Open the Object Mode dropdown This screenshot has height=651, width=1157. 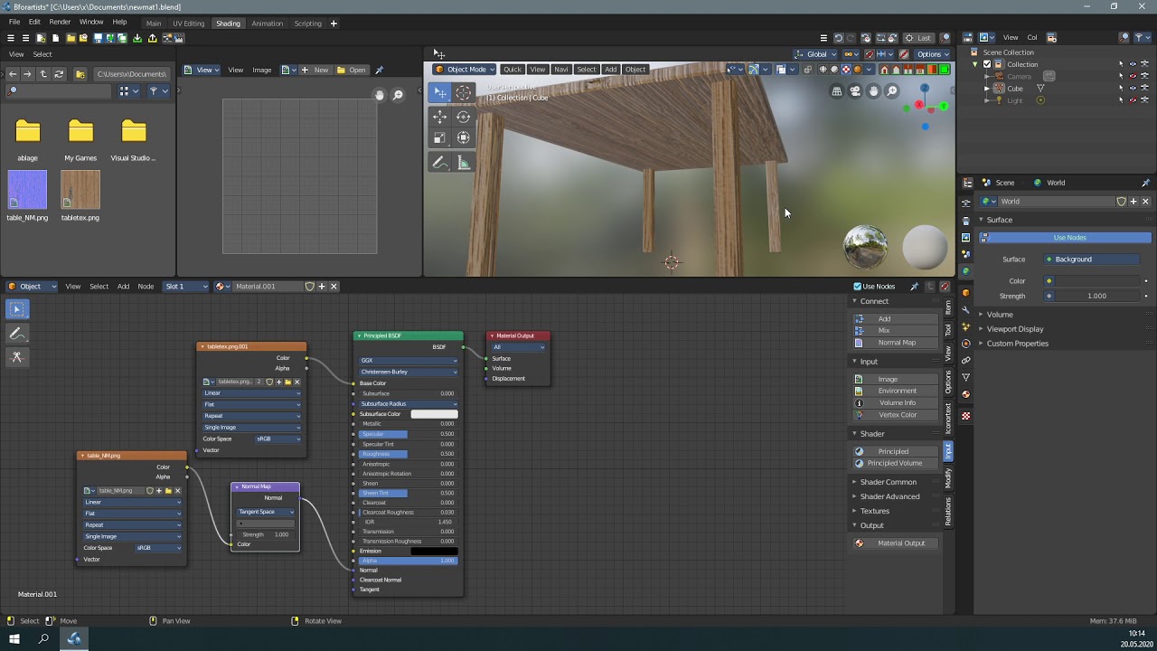point(464,70)
